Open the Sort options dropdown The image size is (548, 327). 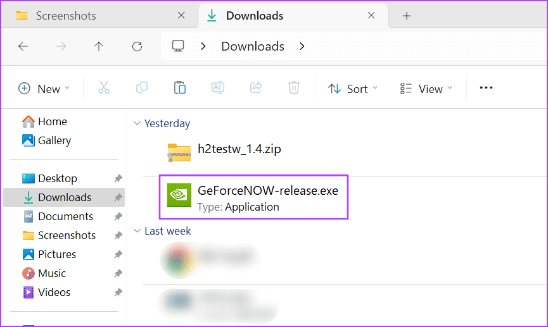click(353, 89)
